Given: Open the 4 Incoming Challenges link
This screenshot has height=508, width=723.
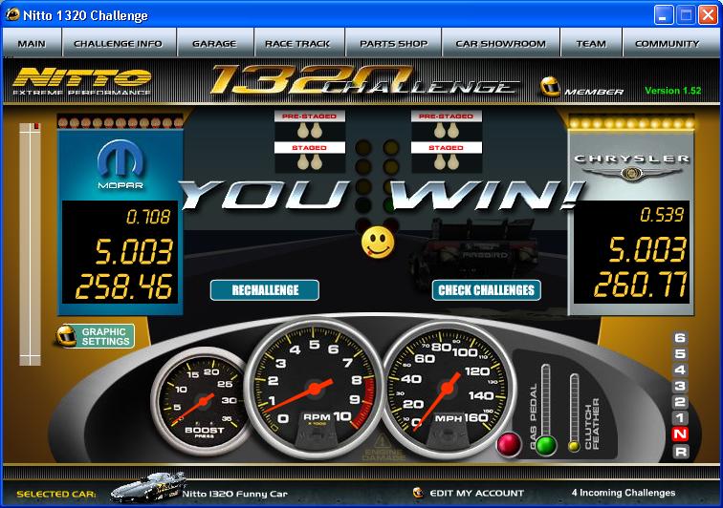Looking at the screenshot, I should [x=624, y=493].
